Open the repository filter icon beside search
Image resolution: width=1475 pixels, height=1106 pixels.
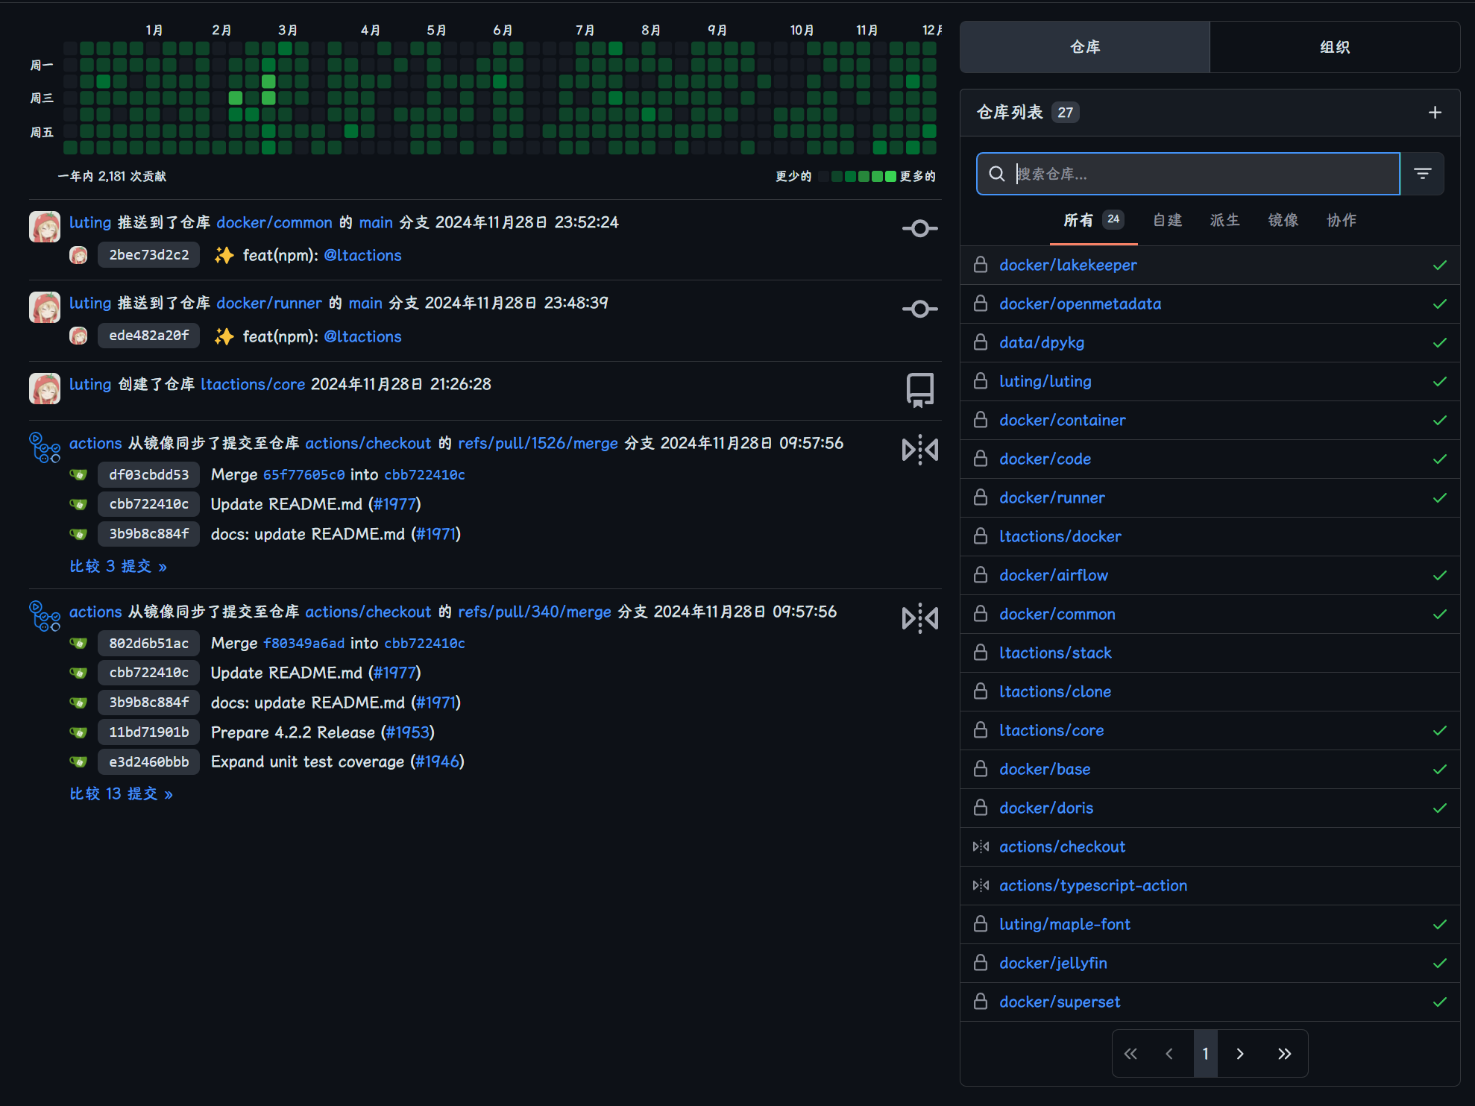click(x=1422, y=174)
